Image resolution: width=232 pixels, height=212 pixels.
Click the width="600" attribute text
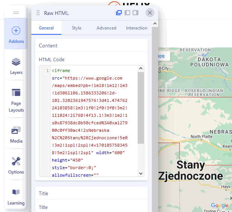(x=110, y=153)
